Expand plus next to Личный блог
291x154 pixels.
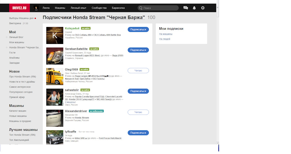point(6,37)
